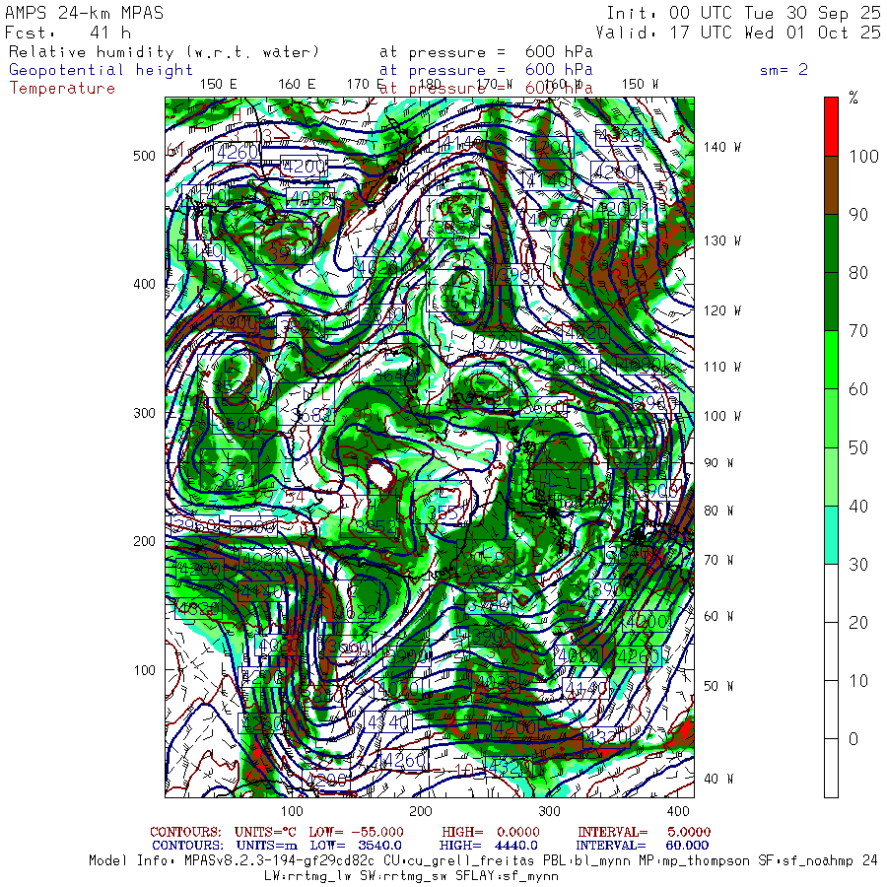Click the Valid 17 UTC Wed 01 Oct timestamp
887x887 pixels.
pos(743,33)
